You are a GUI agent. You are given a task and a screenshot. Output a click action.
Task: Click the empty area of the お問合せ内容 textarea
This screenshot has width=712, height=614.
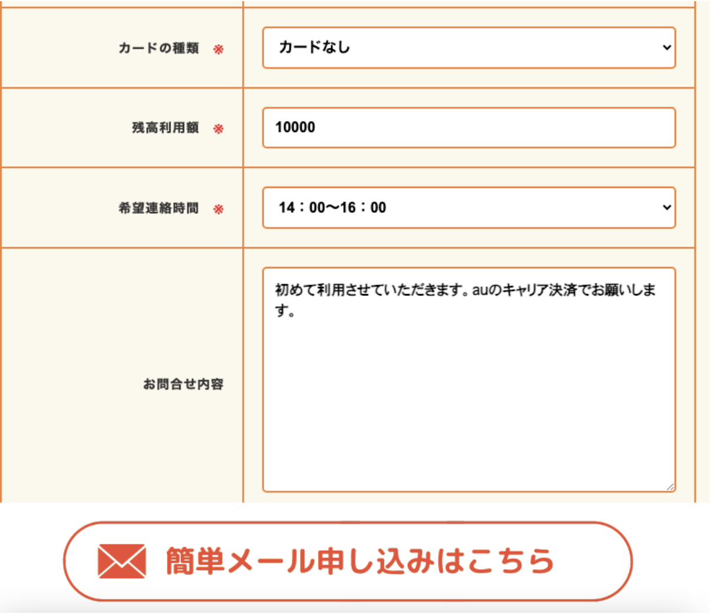coord(469,407)
